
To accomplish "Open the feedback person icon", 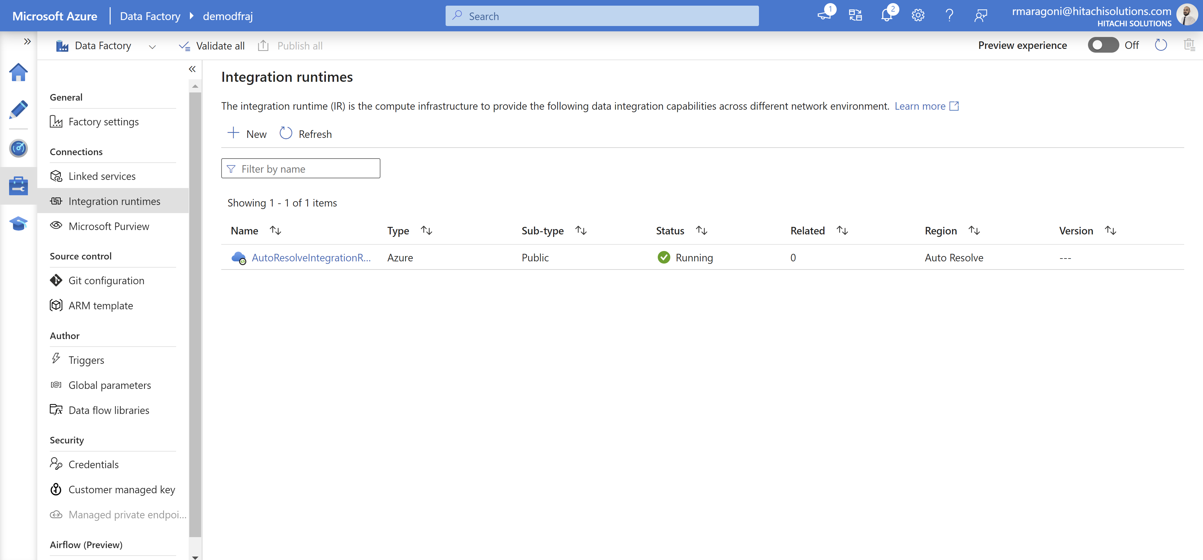I will [980, 16].
